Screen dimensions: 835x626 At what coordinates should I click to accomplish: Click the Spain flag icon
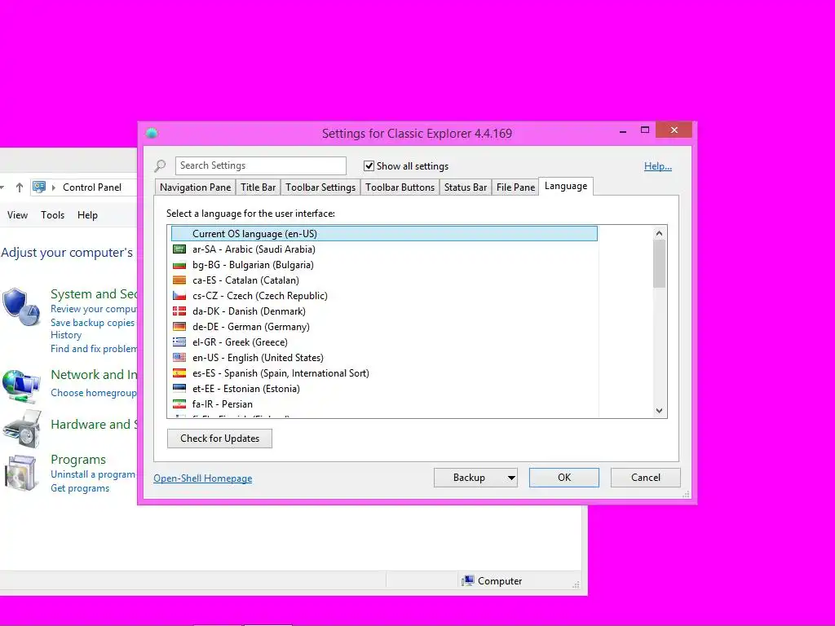click(x=179, y=373)
